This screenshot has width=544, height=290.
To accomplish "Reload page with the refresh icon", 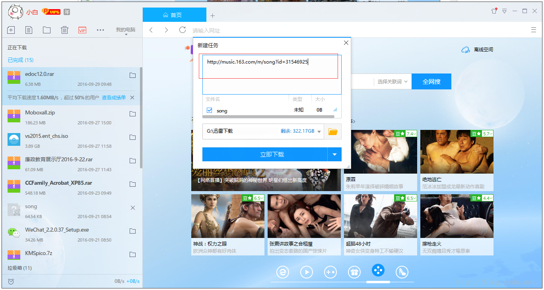I will 183,30.
